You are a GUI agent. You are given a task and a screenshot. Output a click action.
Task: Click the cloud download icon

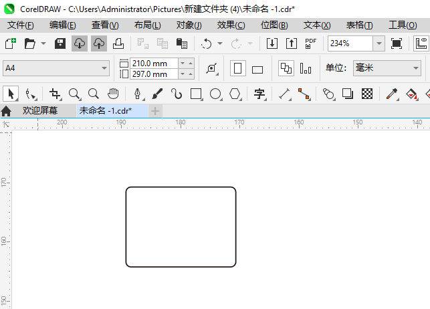point(80,43)
